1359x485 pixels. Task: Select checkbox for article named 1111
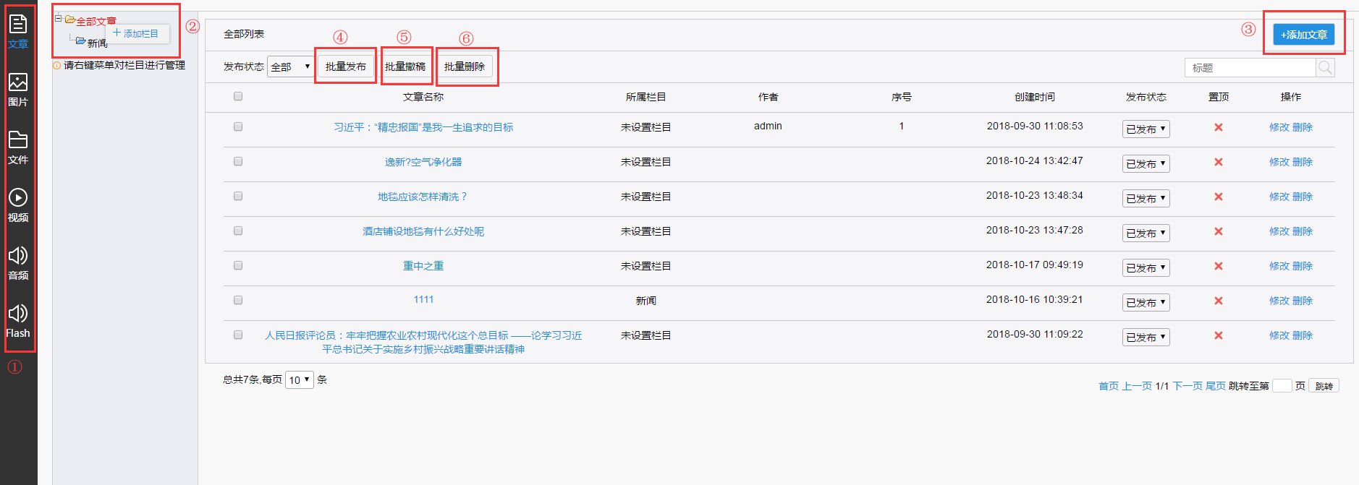(x=238, y=300)
